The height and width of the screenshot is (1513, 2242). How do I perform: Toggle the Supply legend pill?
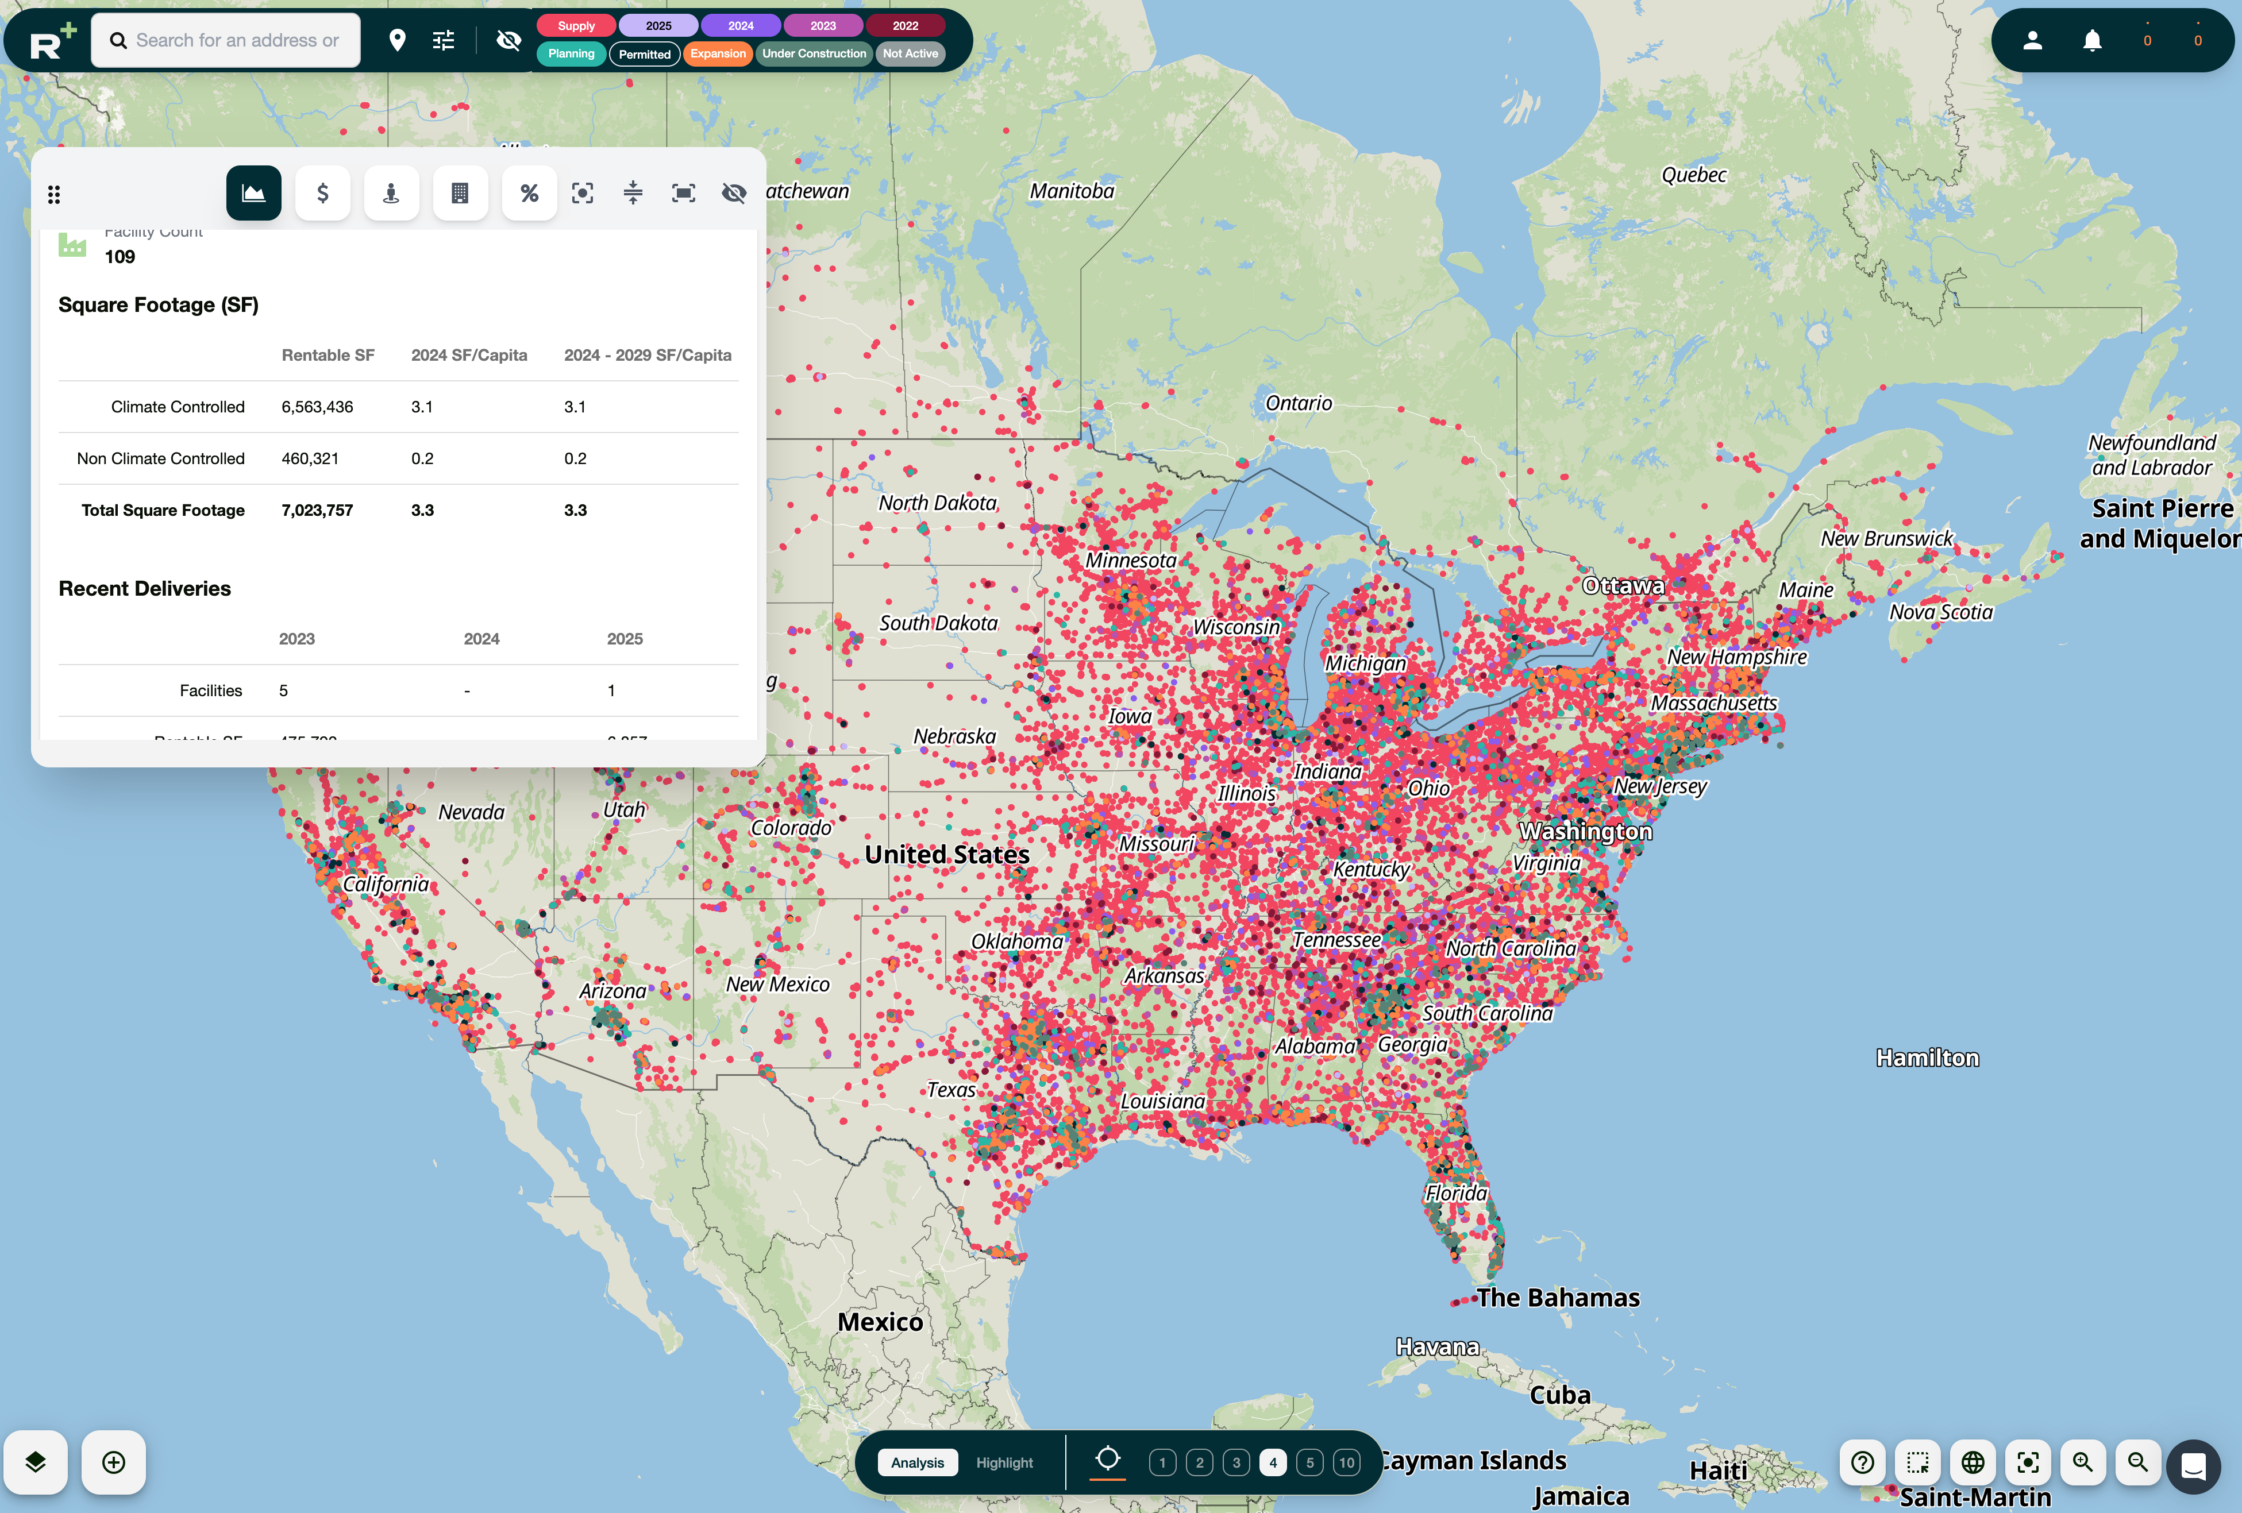point(576,26)
